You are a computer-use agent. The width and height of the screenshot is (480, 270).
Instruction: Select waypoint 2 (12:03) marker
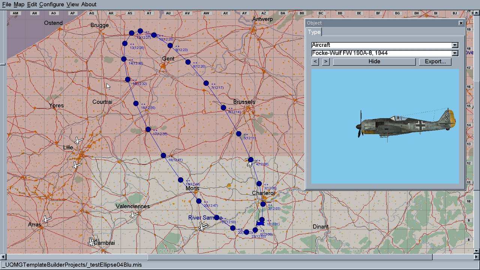(263, 204)
